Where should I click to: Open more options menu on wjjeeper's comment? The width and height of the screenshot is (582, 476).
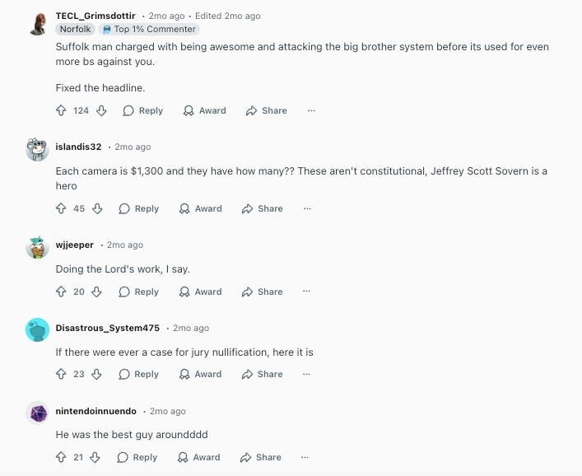coord(307,292)
